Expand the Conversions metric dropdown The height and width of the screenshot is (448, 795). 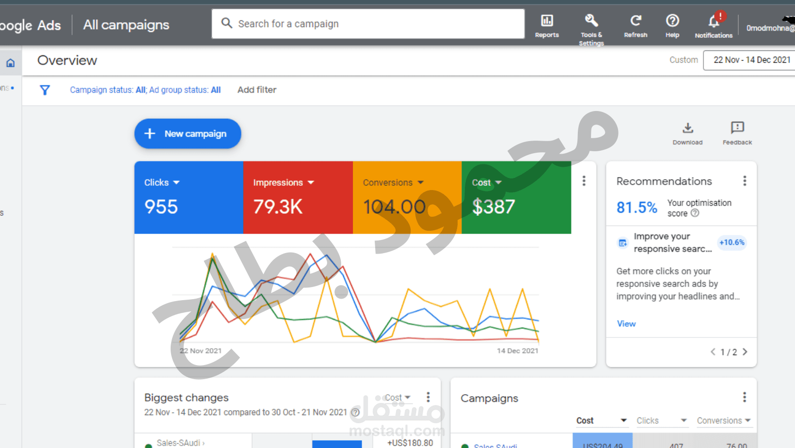tap(420, 183)
